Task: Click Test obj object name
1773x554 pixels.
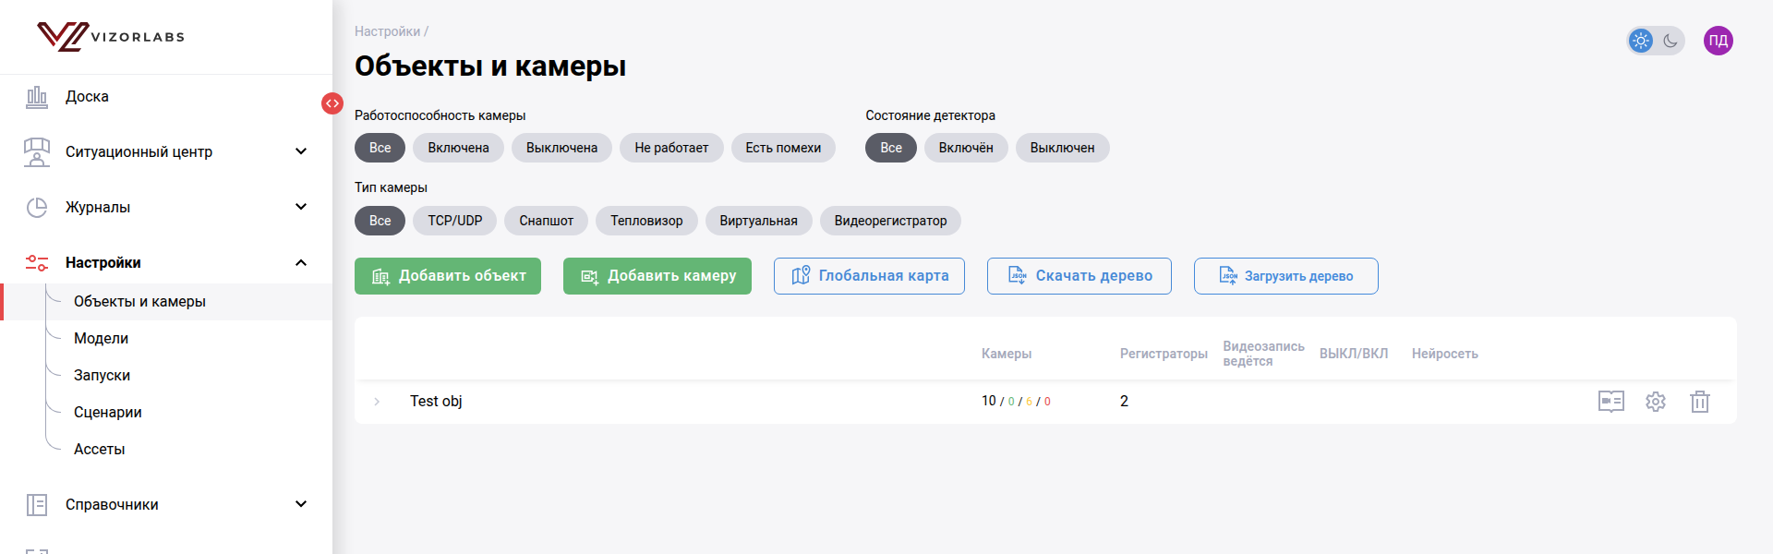Action: [x=436, y=402]
